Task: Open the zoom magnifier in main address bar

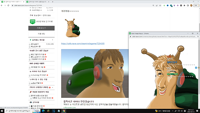Action: [153, 5]
